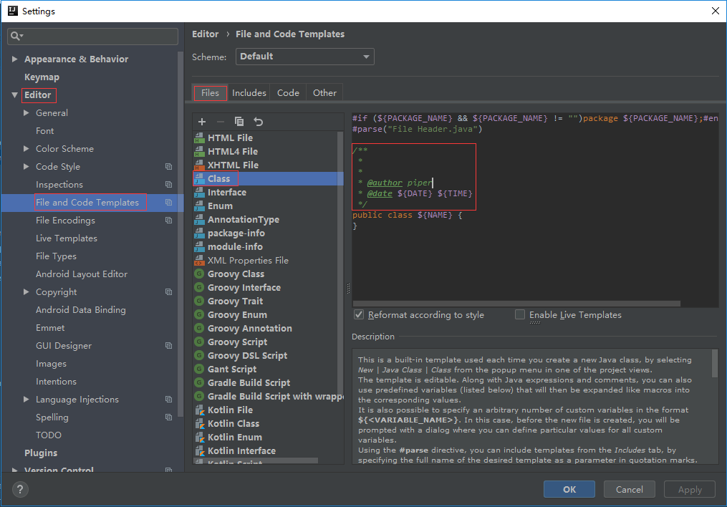Screen dimensions: 727x507
Task: Click the Gradle Build Script icon
Action: [199, 383]
